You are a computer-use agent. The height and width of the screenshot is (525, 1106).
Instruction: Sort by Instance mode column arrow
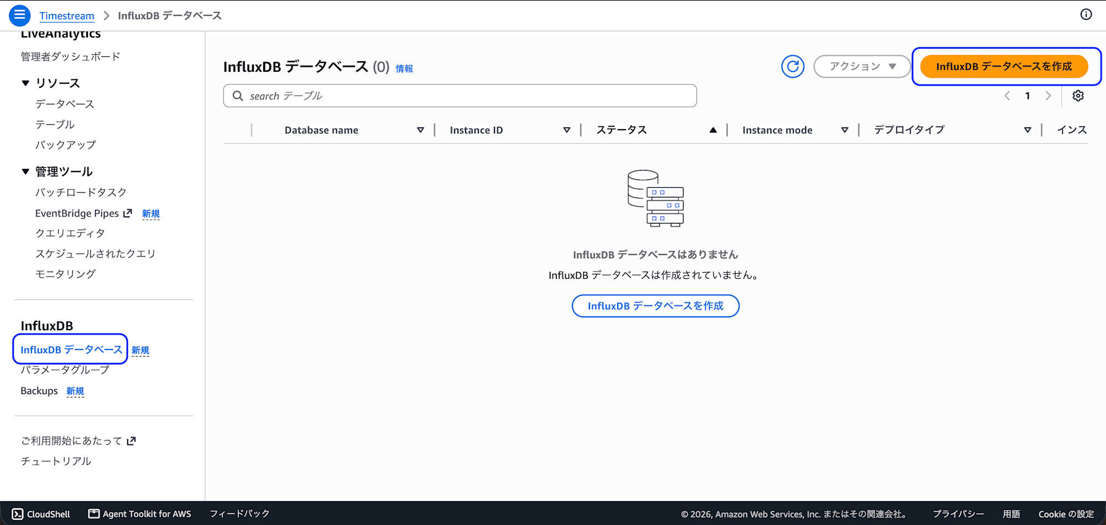tap(844, 130)
